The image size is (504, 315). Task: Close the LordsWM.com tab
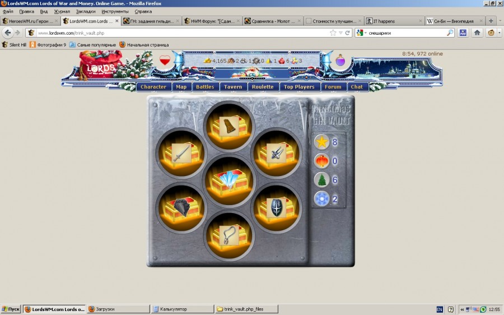(117, 21)
